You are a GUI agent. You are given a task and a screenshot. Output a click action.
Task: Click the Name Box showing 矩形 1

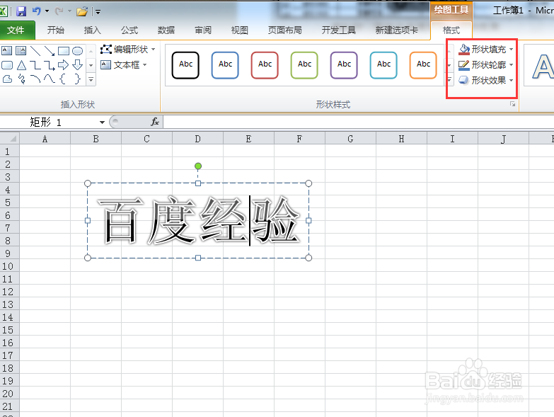50,122
